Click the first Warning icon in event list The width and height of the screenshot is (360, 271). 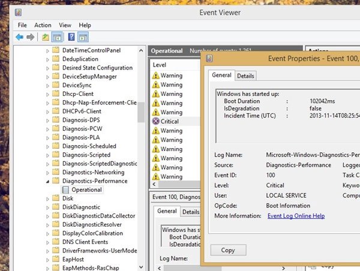(155, 76)
